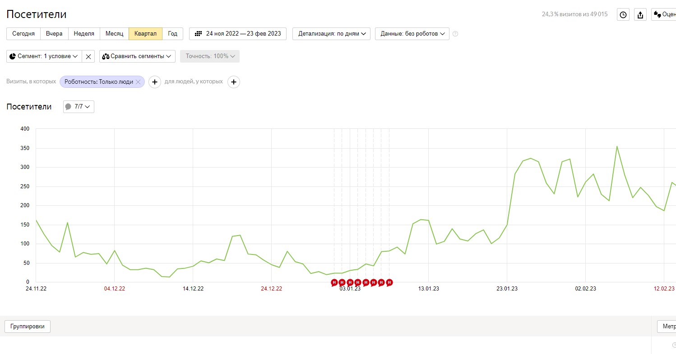
Task: Add a visit condition with the first plus icon
Action: tap(155, 82)
